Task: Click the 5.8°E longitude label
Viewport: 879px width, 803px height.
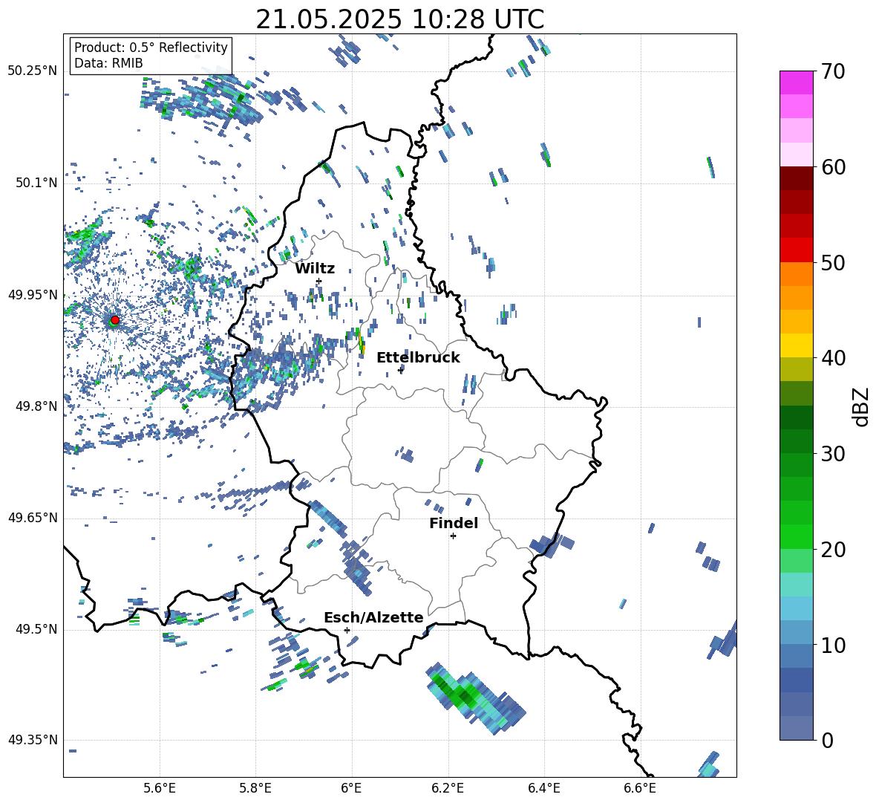Action: (x=255, y=788)
